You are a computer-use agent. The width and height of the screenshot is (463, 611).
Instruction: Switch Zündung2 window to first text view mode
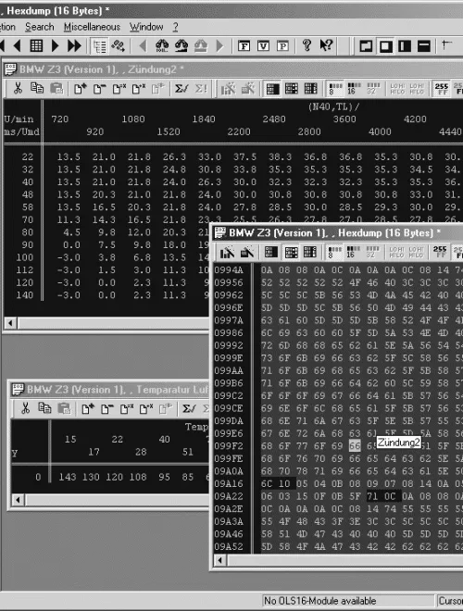(272, 89)
